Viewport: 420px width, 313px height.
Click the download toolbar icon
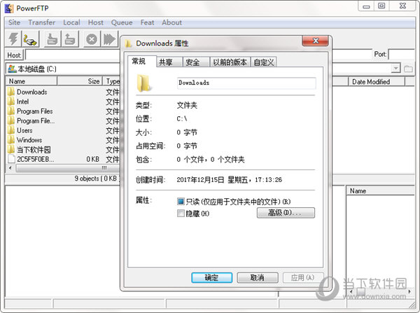52,39
